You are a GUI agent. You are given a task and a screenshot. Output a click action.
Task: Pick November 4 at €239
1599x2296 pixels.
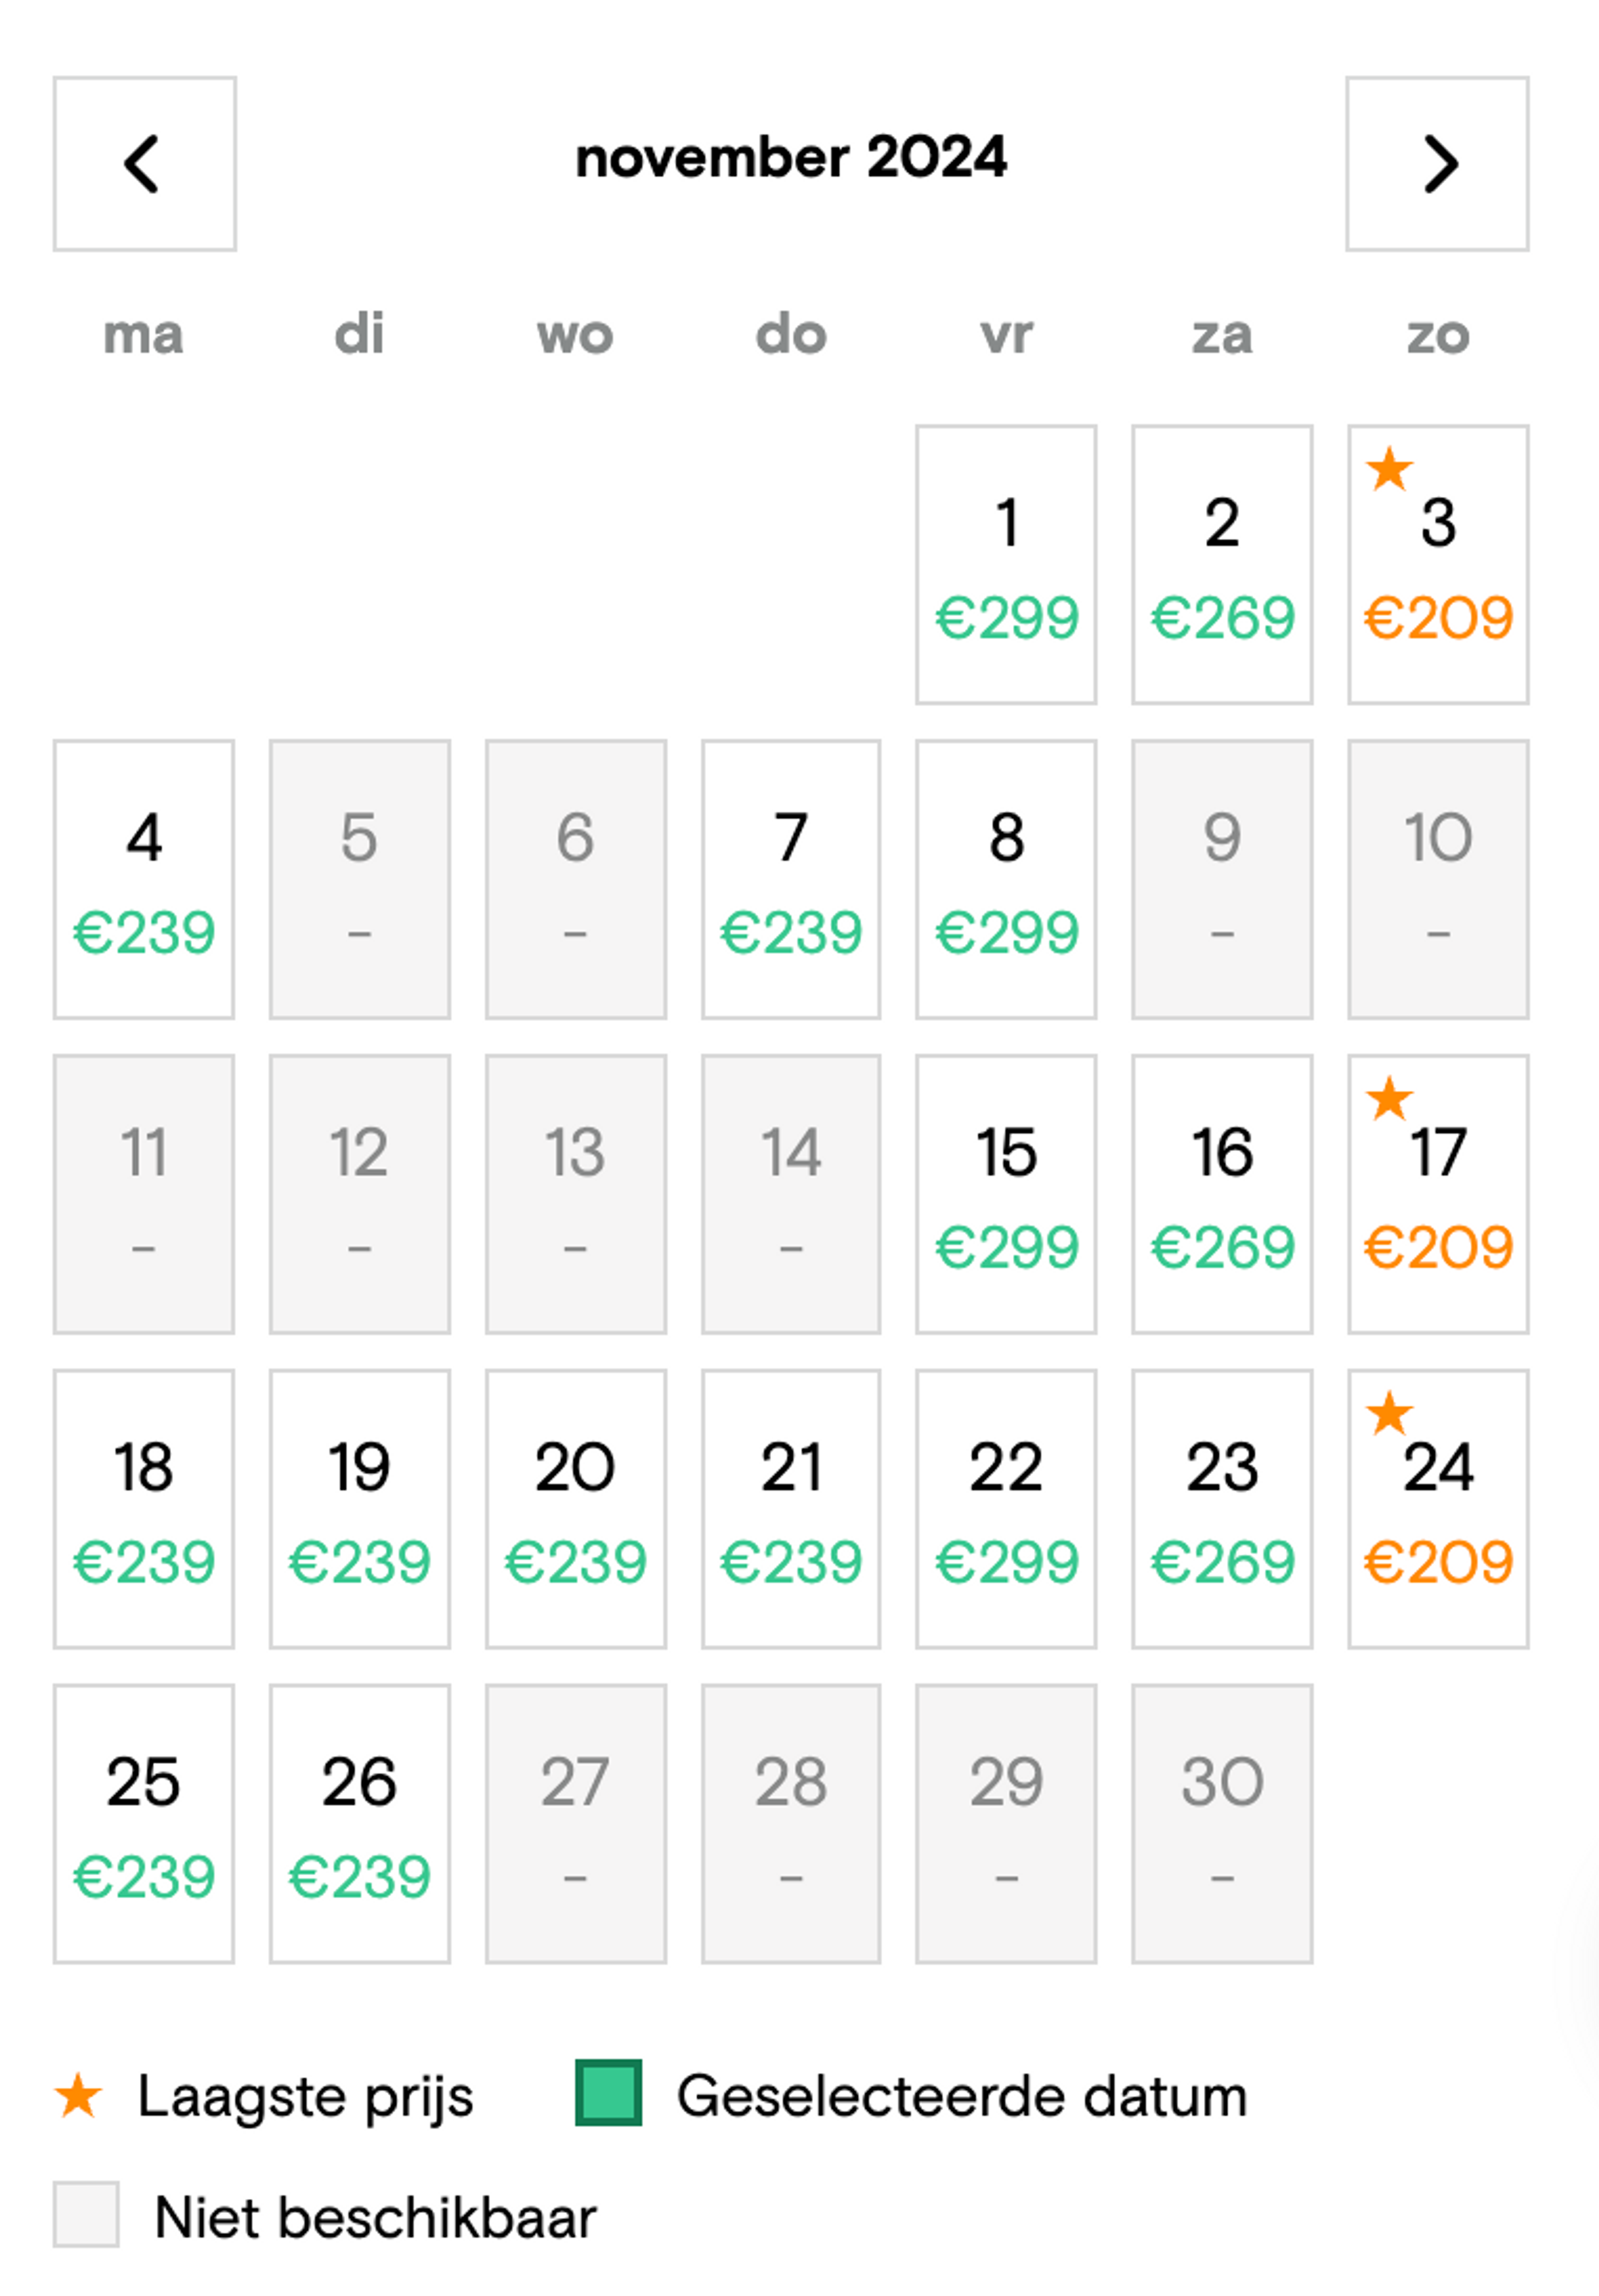[144, 880]
